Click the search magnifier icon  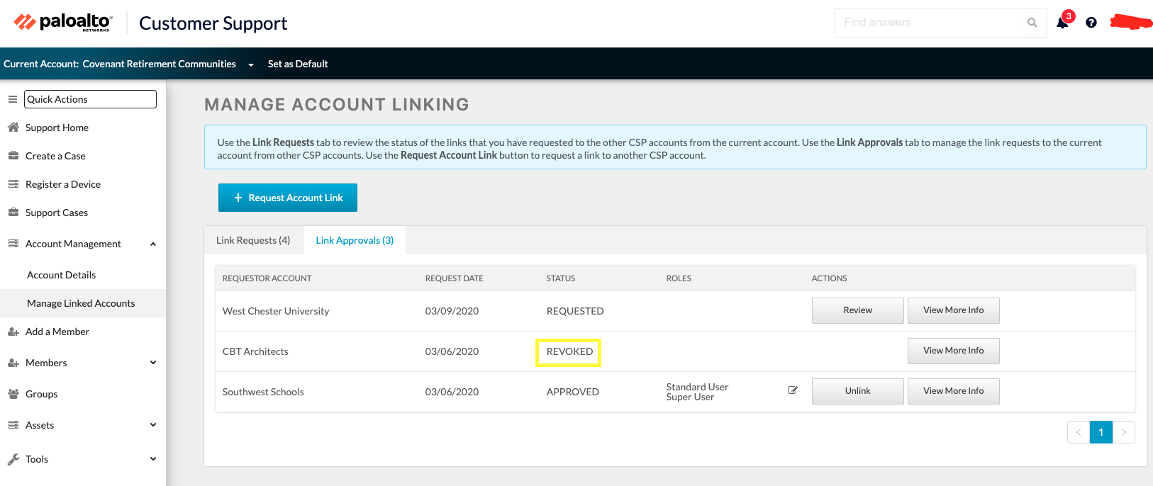click(1032, 23)
